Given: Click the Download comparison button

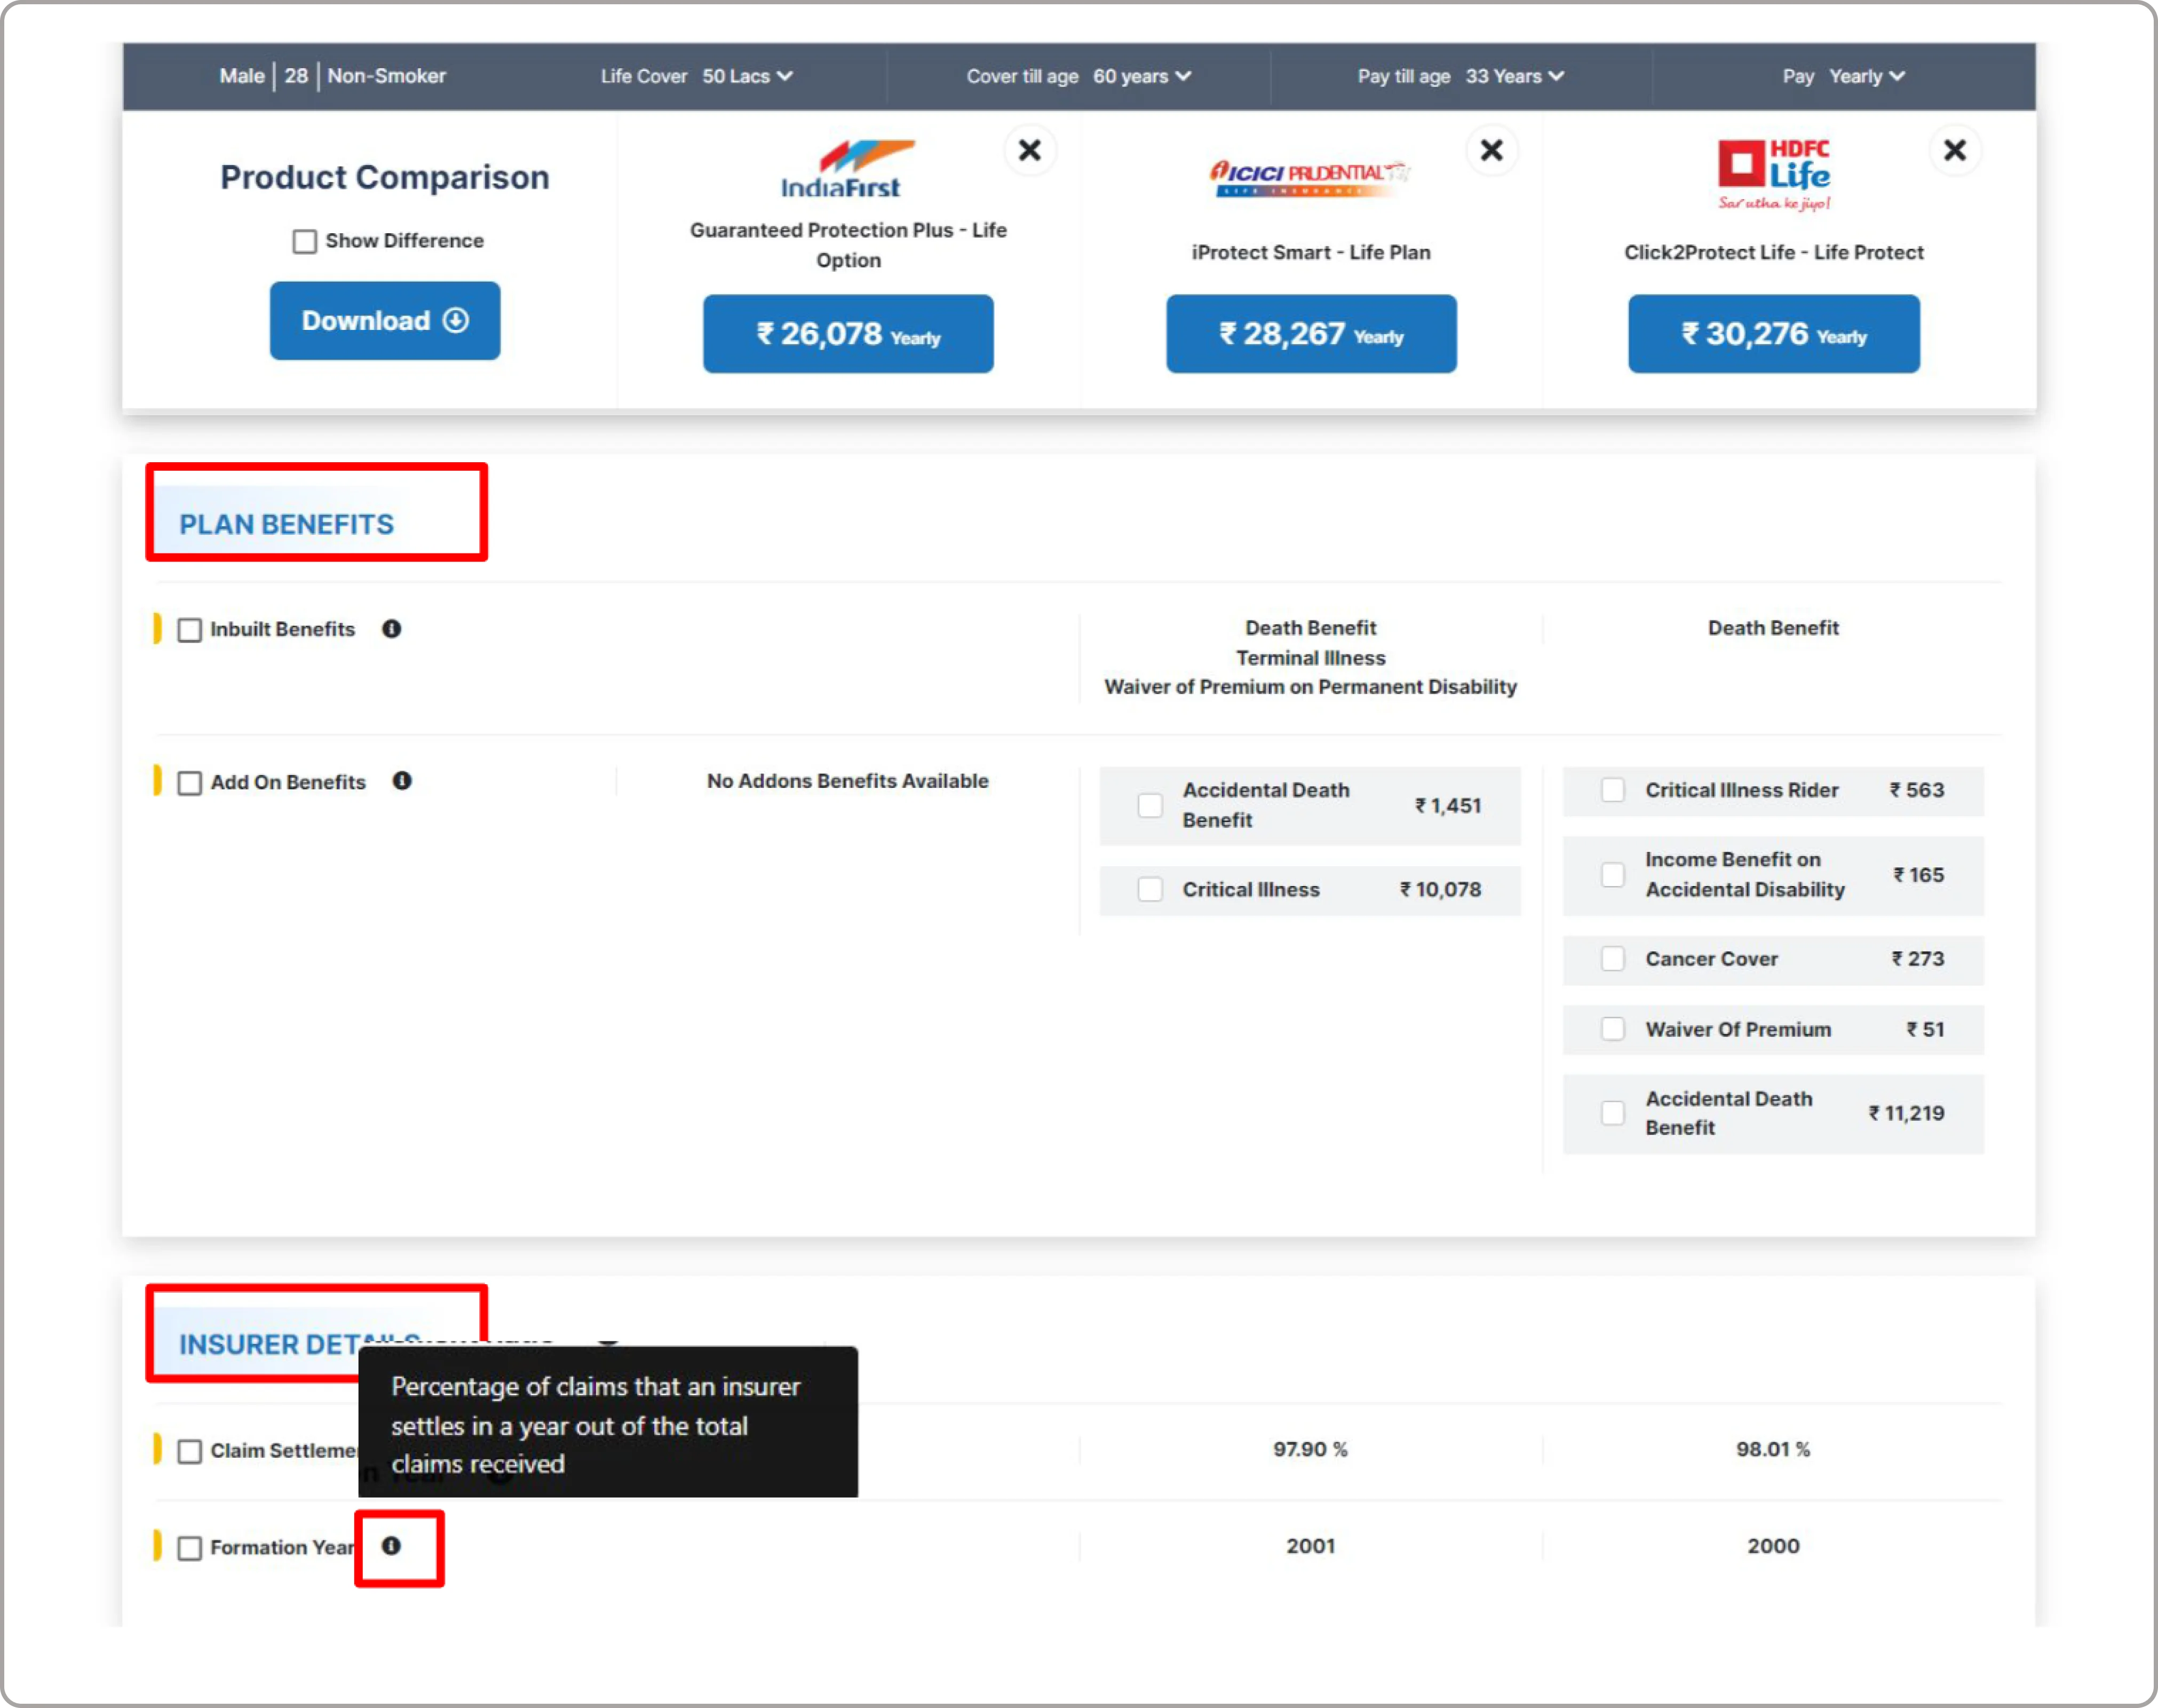Looking at the screenshot, I should (x=385, y=320).
